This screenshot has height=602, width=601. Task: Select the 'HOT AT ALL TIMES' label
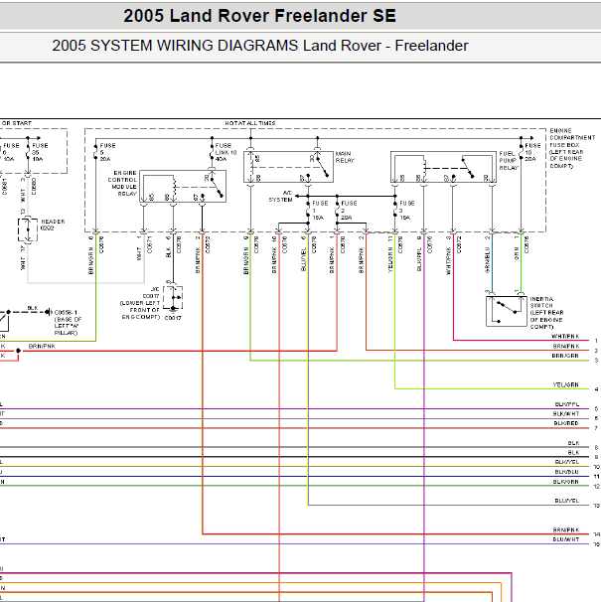(250, 123)
